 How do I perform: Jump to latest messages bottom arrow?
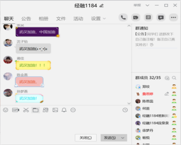pyautogui.click(x=129, y=103)
